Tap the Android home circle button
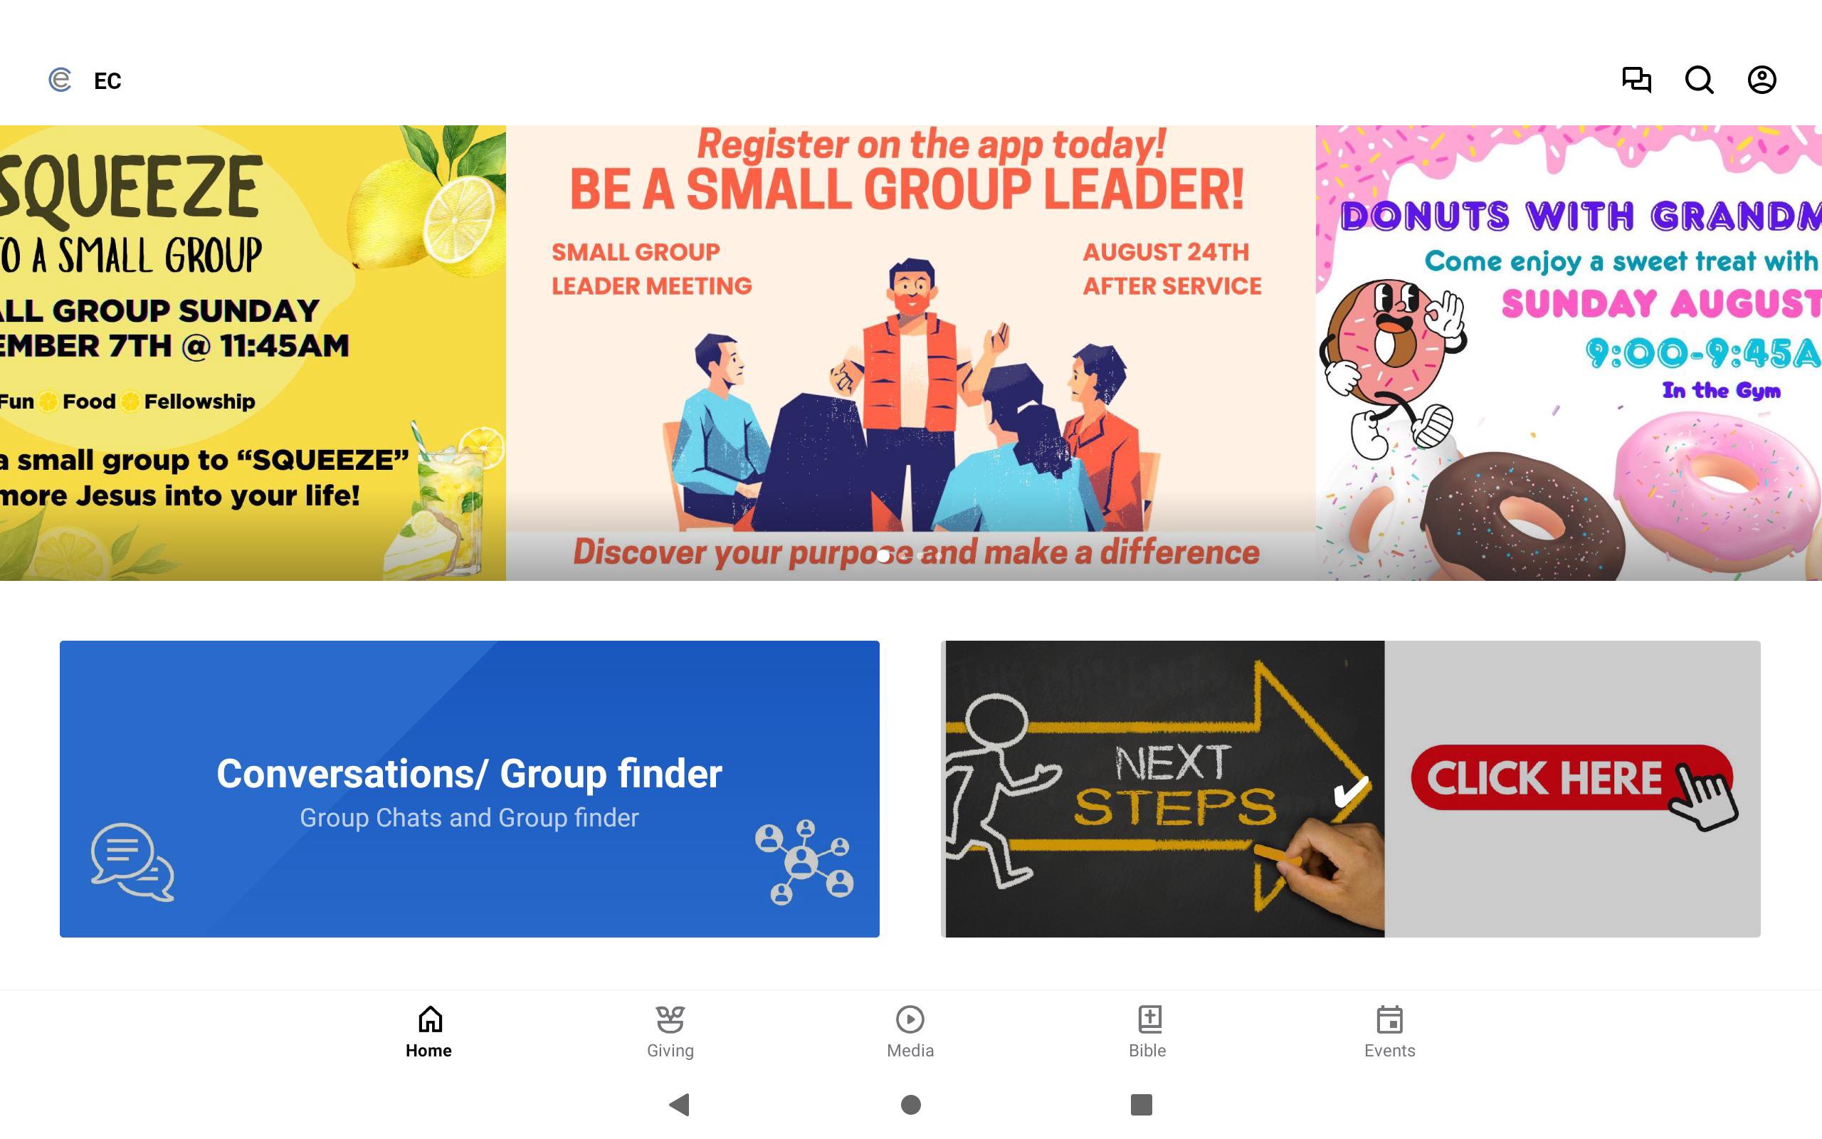The width and height of the screenshot is (1822, 1139). pyautogui.click(x=911, y=1104)
